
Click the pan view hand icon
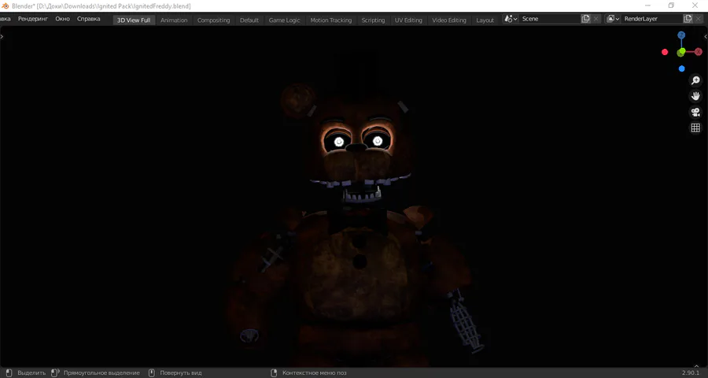click(x=695, y=96)
